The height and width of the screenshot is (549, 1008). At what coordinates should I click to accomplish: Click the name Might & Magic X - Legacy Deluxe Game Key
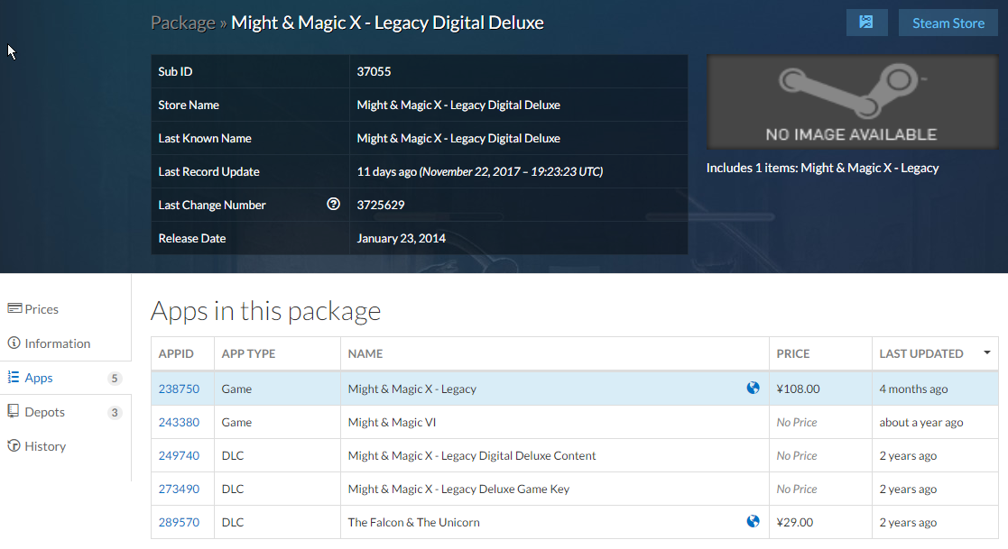(x=458, y=490)
